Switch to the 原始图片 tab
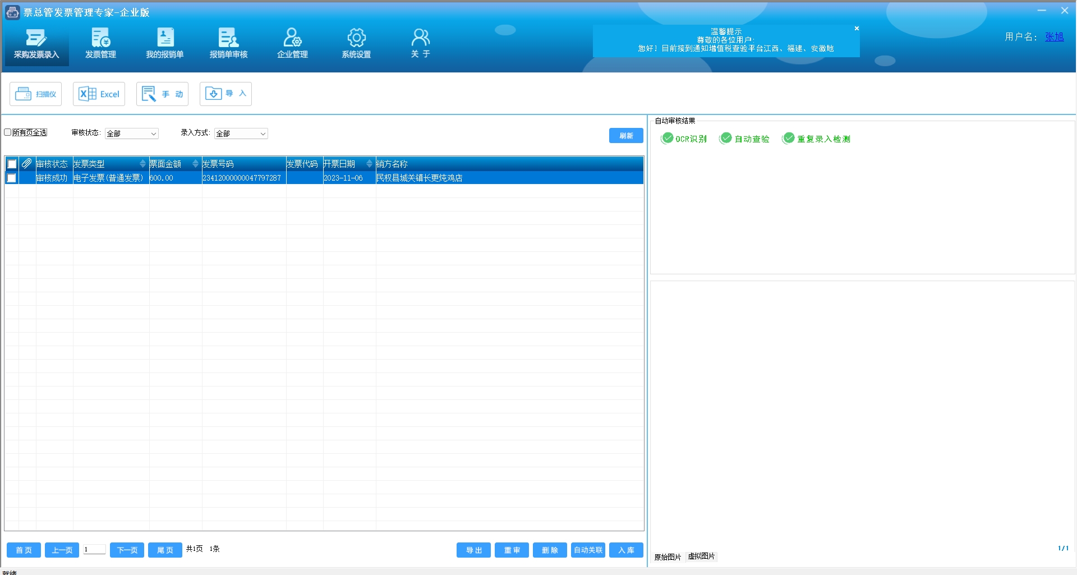The image size is (1077, 575). pos(668,556)
